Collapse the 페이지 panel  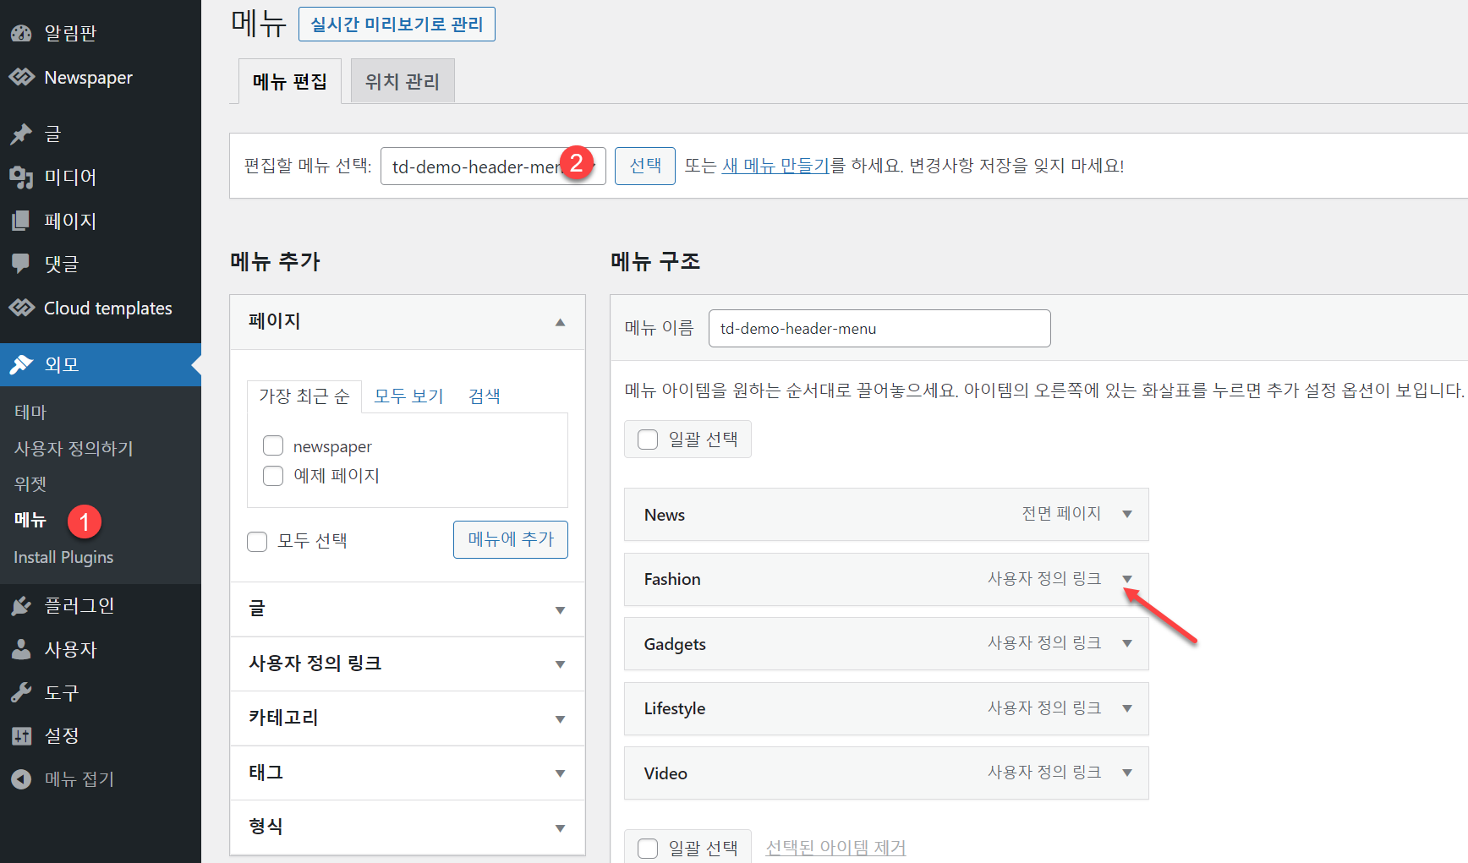(560, 322)
